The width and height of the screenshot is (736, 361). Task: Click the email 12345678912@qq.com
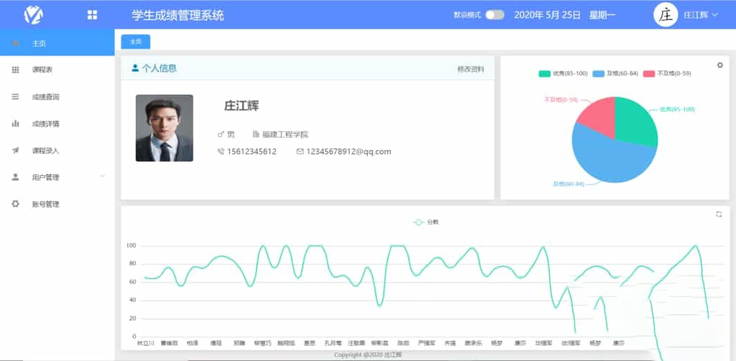(349, 151)
